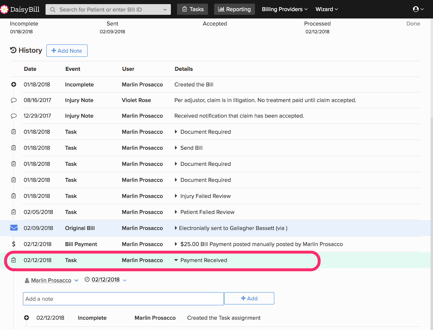Viewport: 433px width, 330px height.
Task: Open the Tasks page
Action: click(x=193, y=9)
